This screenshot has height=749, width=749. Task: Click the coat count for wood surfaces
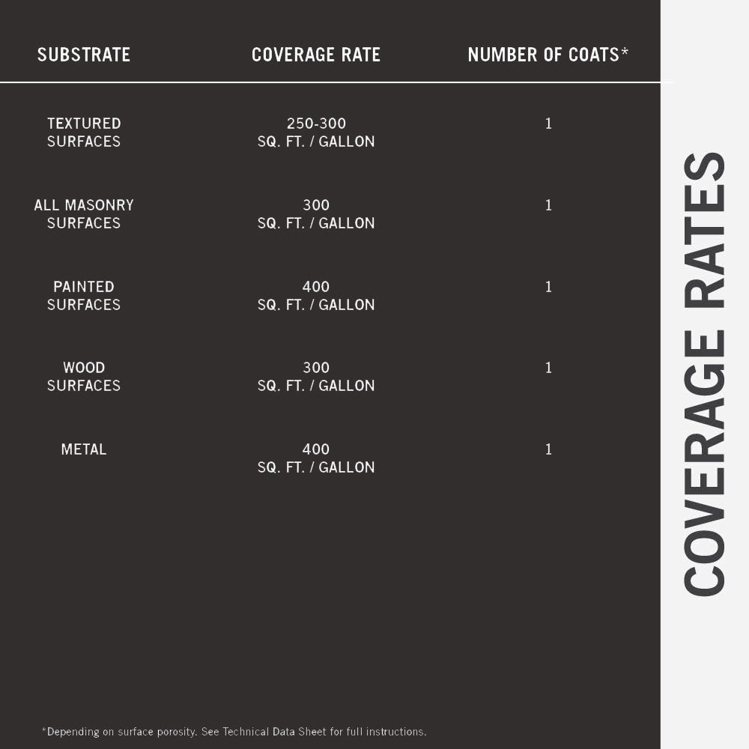pyautogui.click(x=548, y=368)
